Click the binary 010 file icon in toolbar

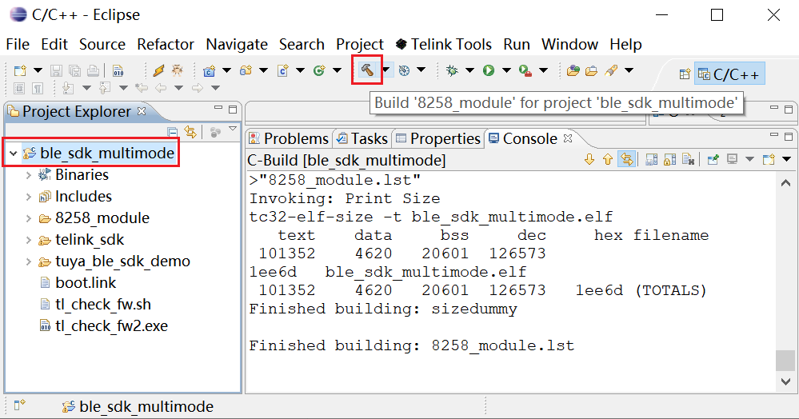tap(118, 70)
